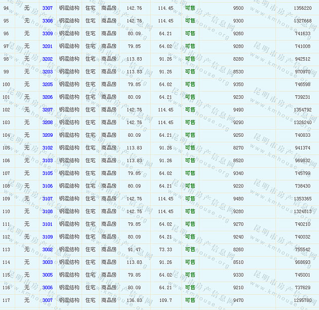The image size is (319, 310).
Task: Click the 3105 unit link
Action: click(47, 173)
